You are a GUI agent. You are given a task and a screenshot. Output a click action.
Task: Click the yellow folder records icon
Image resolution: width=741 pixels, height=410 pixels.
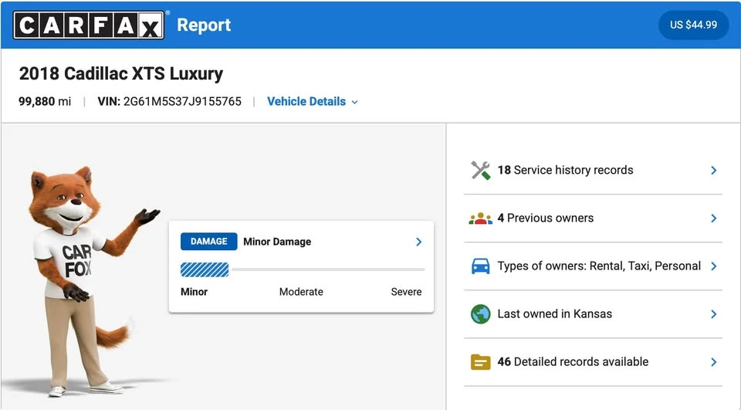(x=481, y=362)
